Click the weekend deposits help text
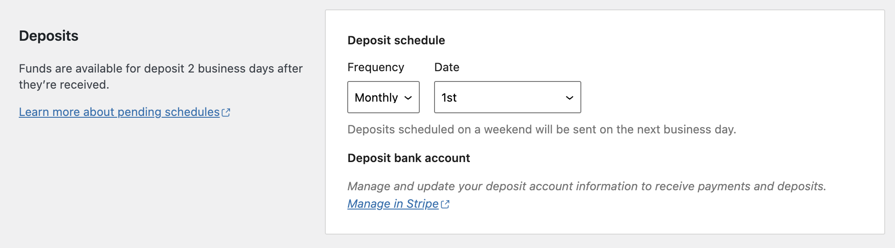 541,129
